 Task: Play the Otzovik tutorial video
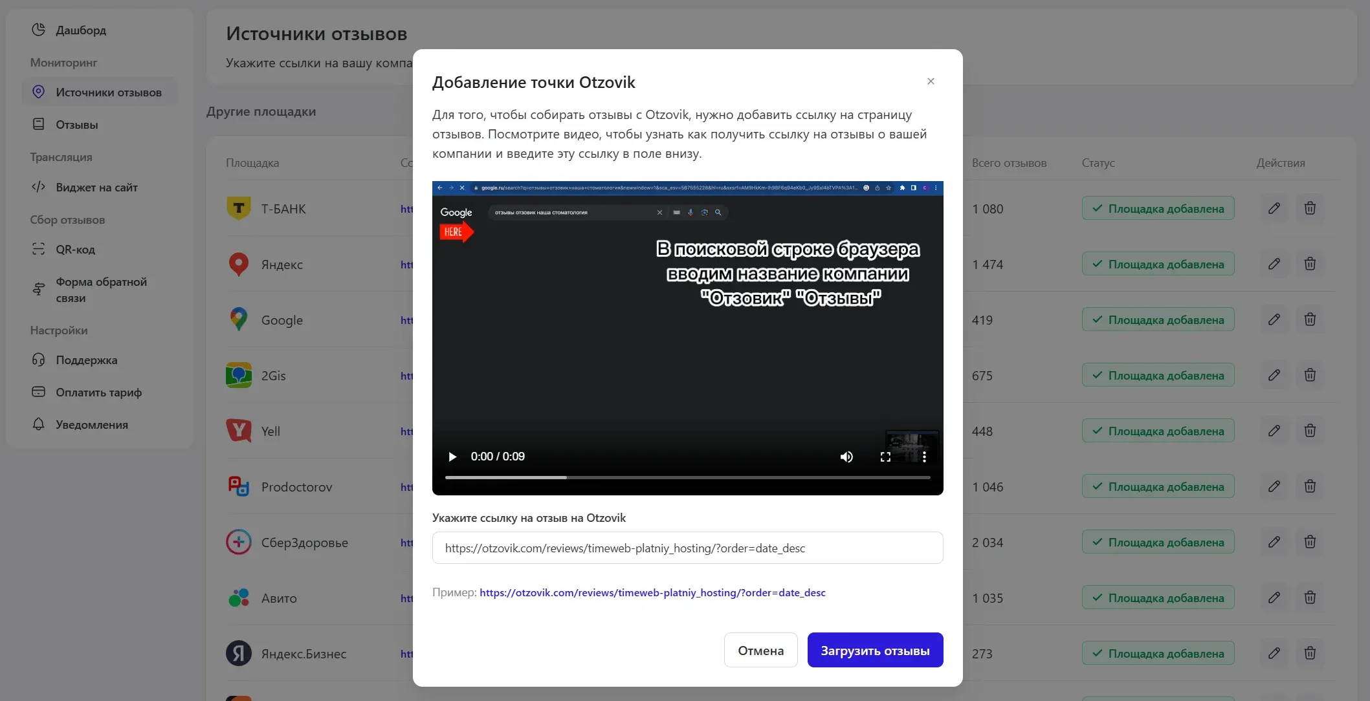tap(452, 457)
